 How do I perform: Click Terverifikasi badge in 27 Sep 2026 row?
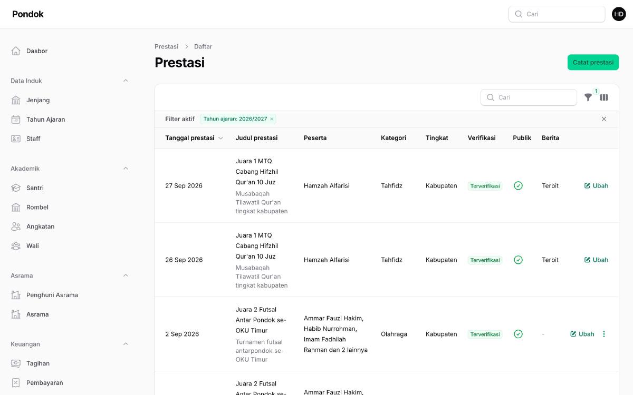[485, 186]
